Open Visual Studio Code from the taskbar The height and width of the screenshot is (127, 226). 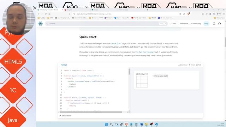pos(156,124)
